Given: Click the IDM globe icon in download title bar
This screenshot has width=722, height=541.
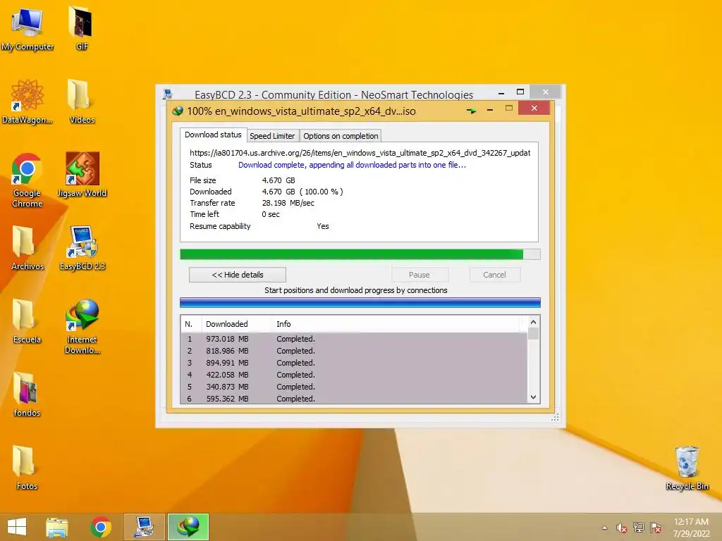Looking at the screenshot, I should pyautogui.click(x=177, y=111).
